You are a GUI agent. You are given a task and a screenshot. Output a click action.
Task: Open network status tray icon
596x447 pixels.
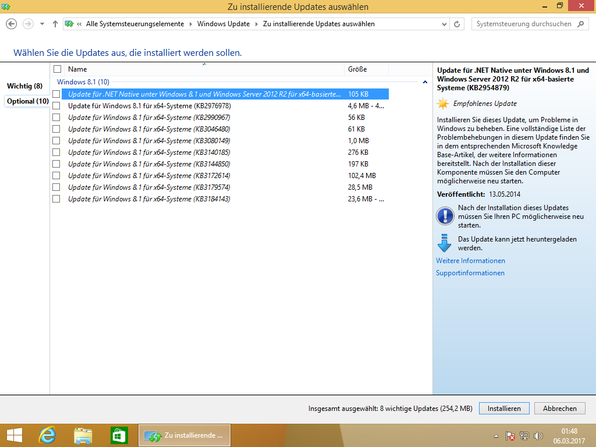[524, 436]
